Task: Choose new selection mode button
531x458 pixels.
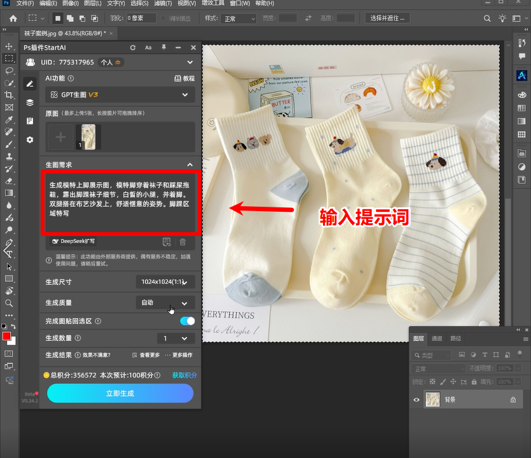Action: tap(58, 18)
